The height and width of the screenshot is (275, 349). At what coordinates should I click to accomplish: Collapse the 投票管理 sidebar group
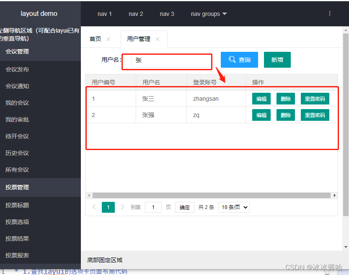click(x=40, y=187)
